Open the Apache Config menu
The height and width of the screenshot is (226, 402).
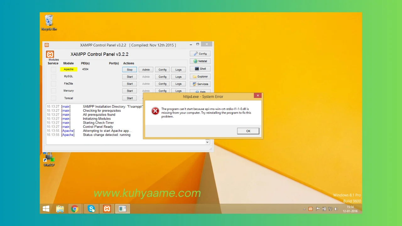pos(162,70)
